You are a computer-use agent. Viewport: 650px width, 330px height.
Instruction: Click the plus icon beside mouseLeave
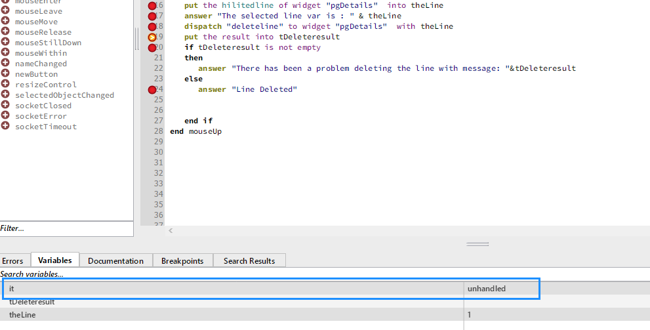5,11
